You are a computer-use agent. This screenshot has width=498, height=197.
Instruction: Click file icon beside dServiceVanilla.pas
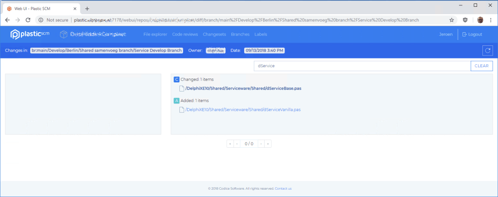tap(182, 110)
